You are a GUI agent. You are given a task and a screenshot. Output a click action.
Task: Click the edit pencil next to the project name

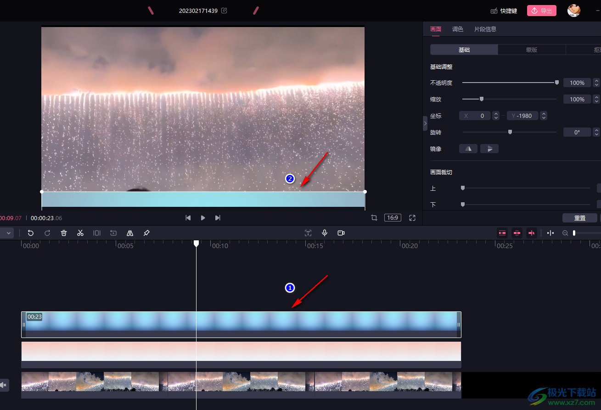224,10
